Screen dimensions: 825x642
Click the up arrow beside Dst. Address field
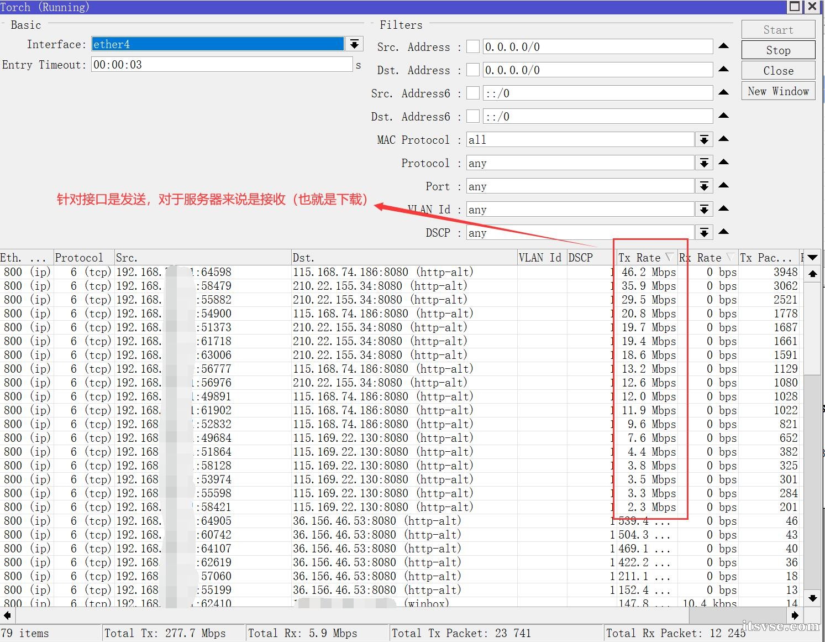[x=724, y=70]
